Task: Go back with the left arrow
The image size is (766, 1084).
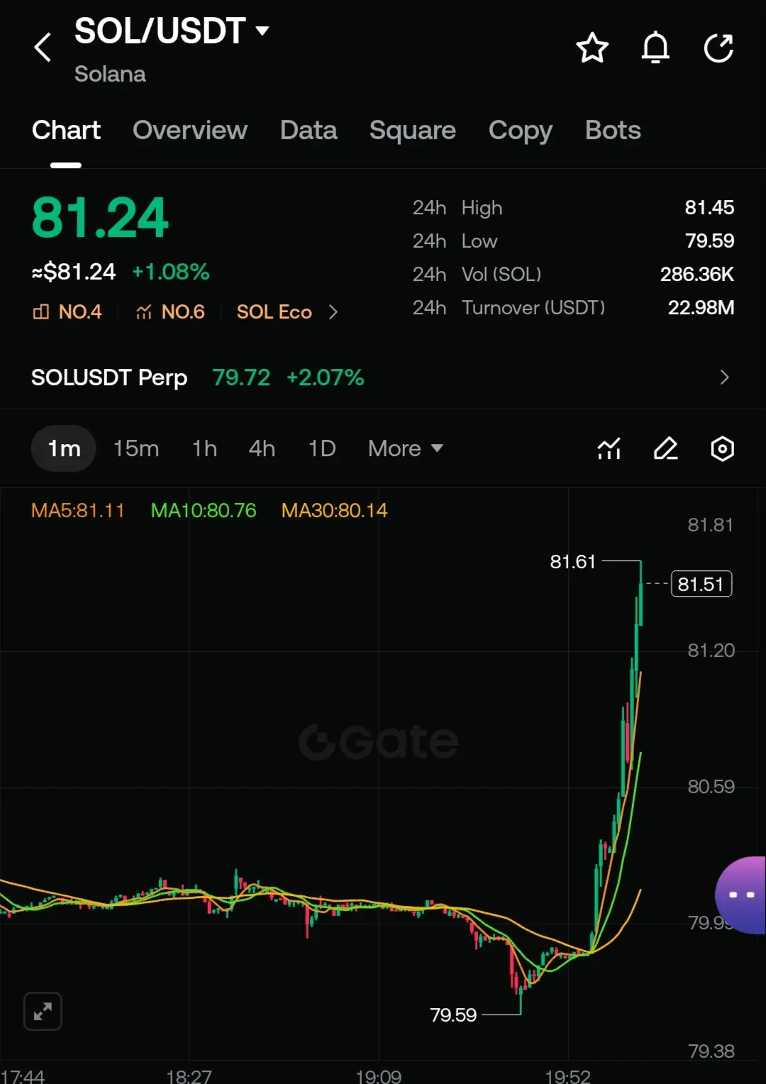Action: tap(43, 48)
